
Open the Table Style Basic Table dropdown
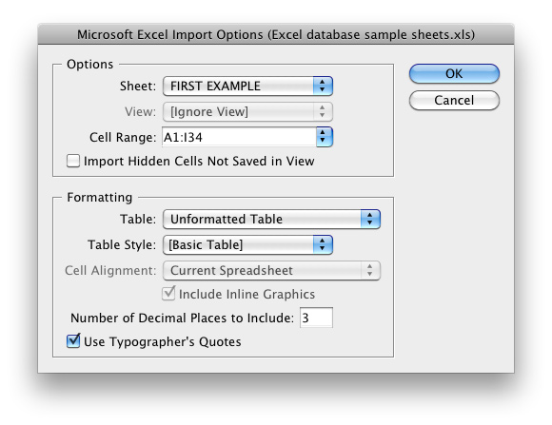pos(247,244)
